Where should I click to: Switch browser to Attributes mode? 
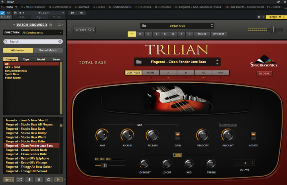coord(18,51)
